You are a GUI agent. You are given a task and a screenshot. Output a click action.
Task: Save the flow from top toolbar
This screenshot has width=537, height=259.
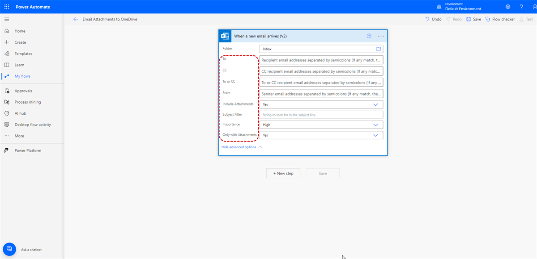tap(473, 19)
